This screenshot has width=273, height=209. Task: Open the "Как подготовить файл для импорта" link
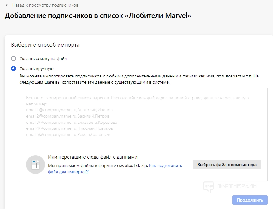coord(165,166)
